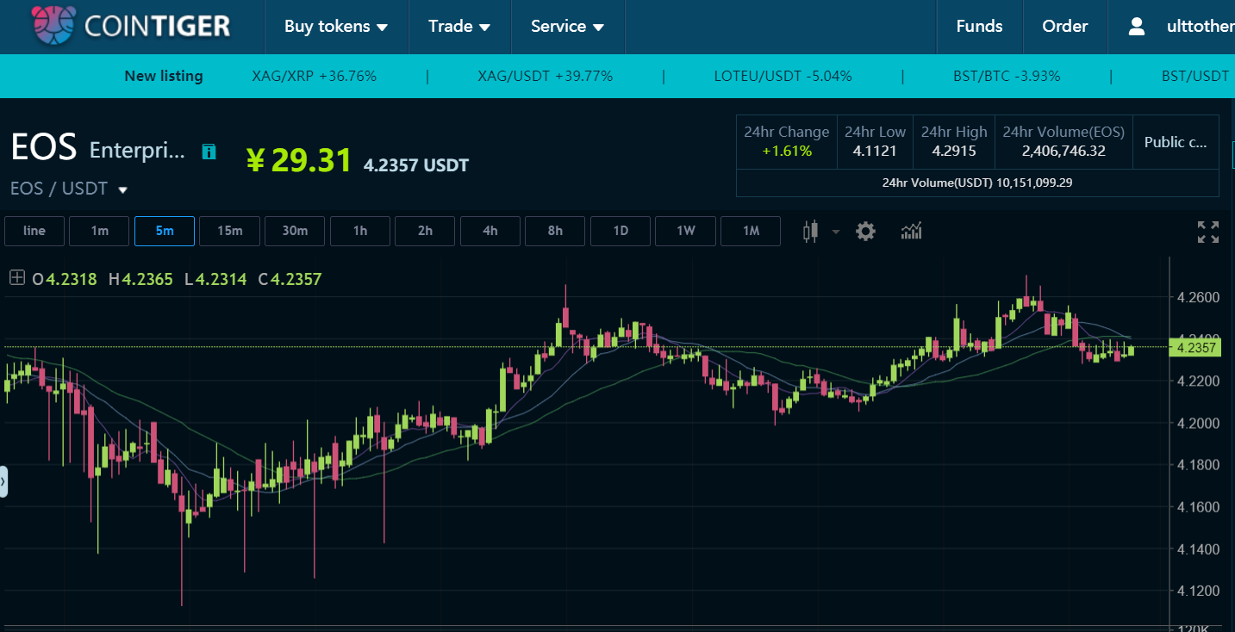Viewport: 1235px width, 632px height.
Task: Click the user profile icon beside ulttother
Action: (x=1135, y=26)
